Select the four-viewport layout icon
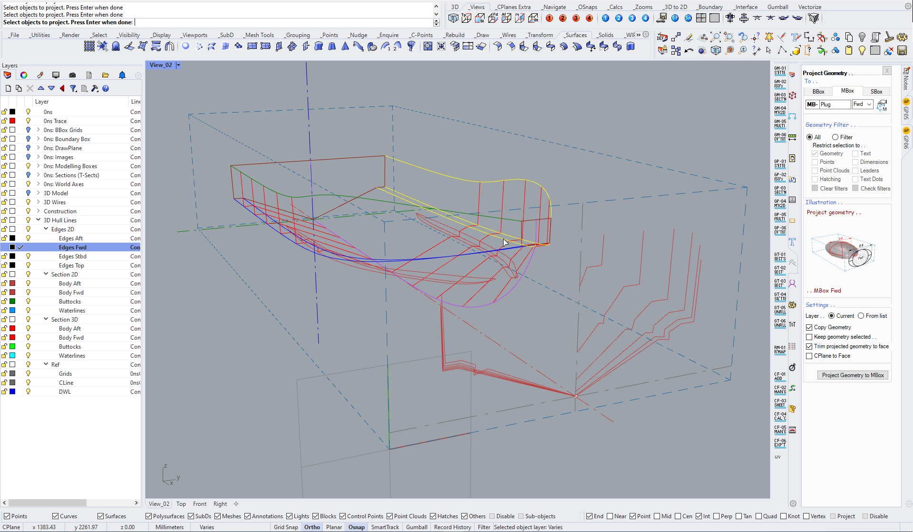This screenshot has width=913, height=532. click(x=701, y=18)
